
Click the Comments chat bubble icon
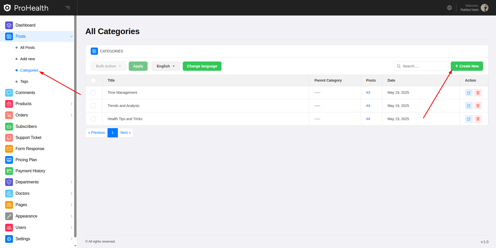[x=9, y=93]
